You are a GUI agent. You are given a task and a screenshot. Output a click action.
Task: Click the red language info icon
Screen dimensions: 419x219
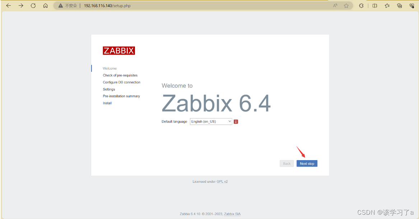point(236,121)
